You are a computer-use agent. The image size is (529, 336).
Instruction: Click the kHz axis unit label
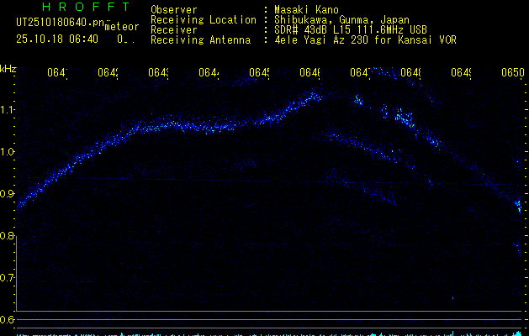coord(8,69)
